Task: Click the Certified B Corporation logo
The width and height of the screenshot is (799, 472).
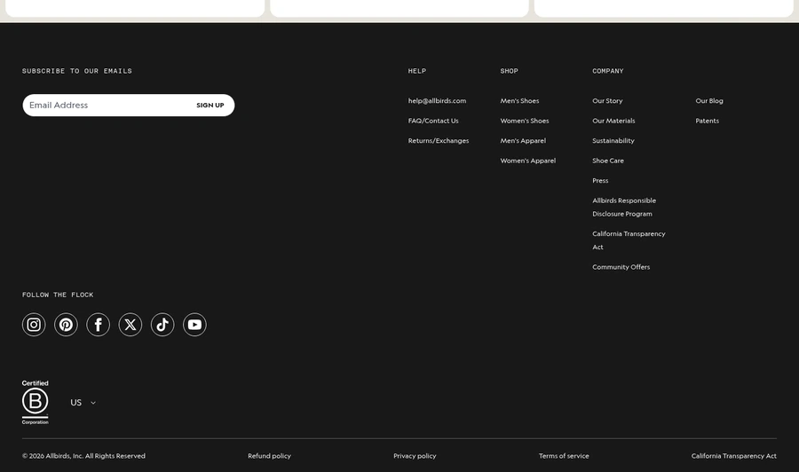Action: (36, 402)
